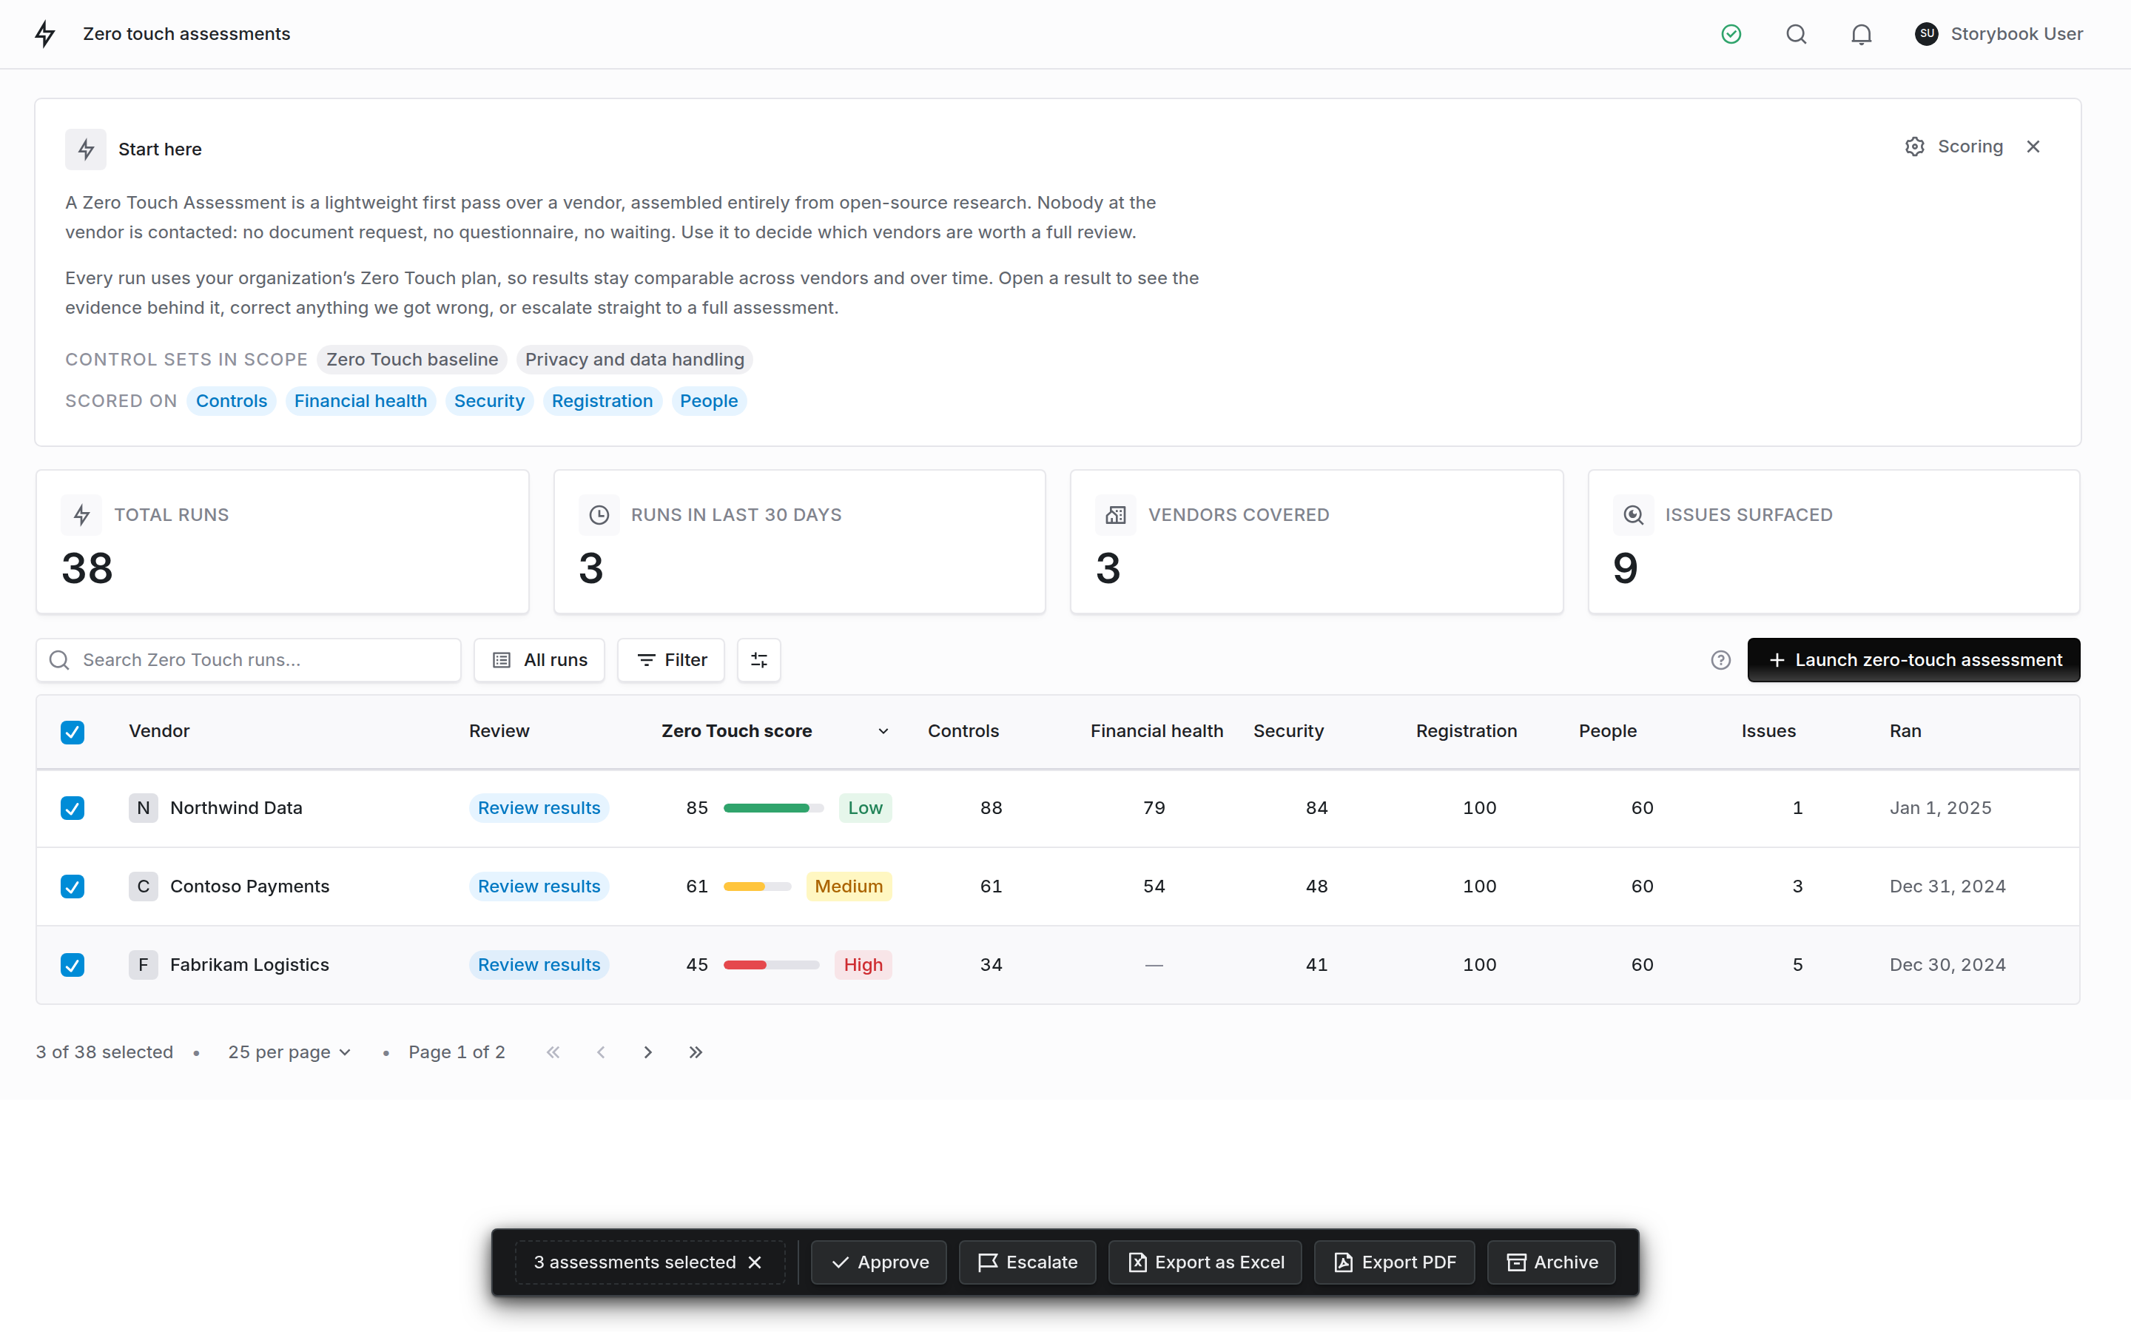Open global search in the header
The height and width of the screenshot is (1332, 2131).
tap(1797, 33)
